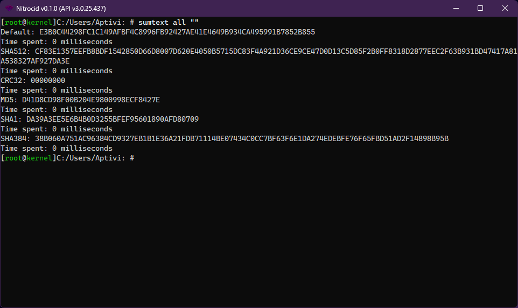Image resolution: width=518 pixels, height=308 pixels.
Task: Minimize the Nitrocid terminal window
Action: pyautogui.click(x=455, y=8)
